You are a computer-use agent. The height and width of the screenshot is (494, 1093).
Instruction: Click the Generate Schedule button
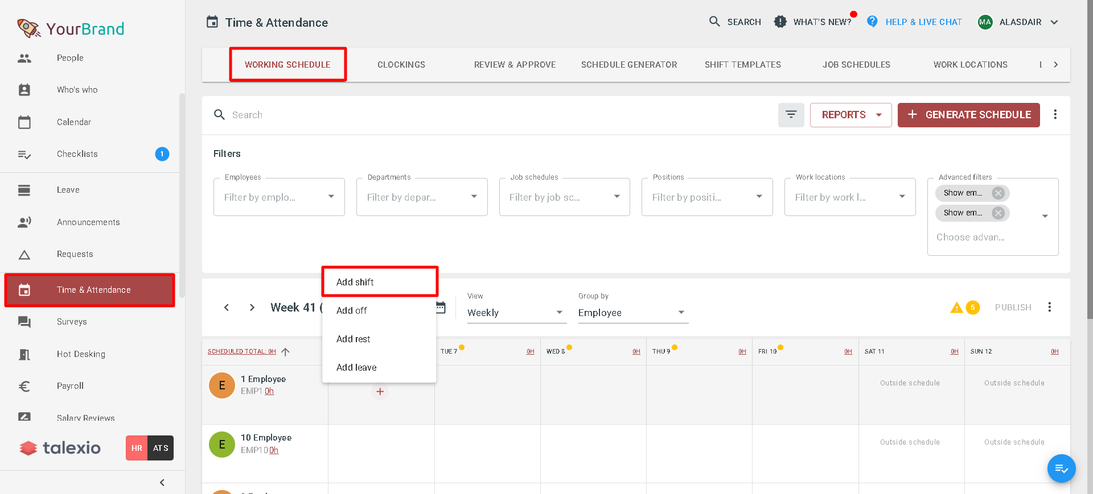[968, 115]
